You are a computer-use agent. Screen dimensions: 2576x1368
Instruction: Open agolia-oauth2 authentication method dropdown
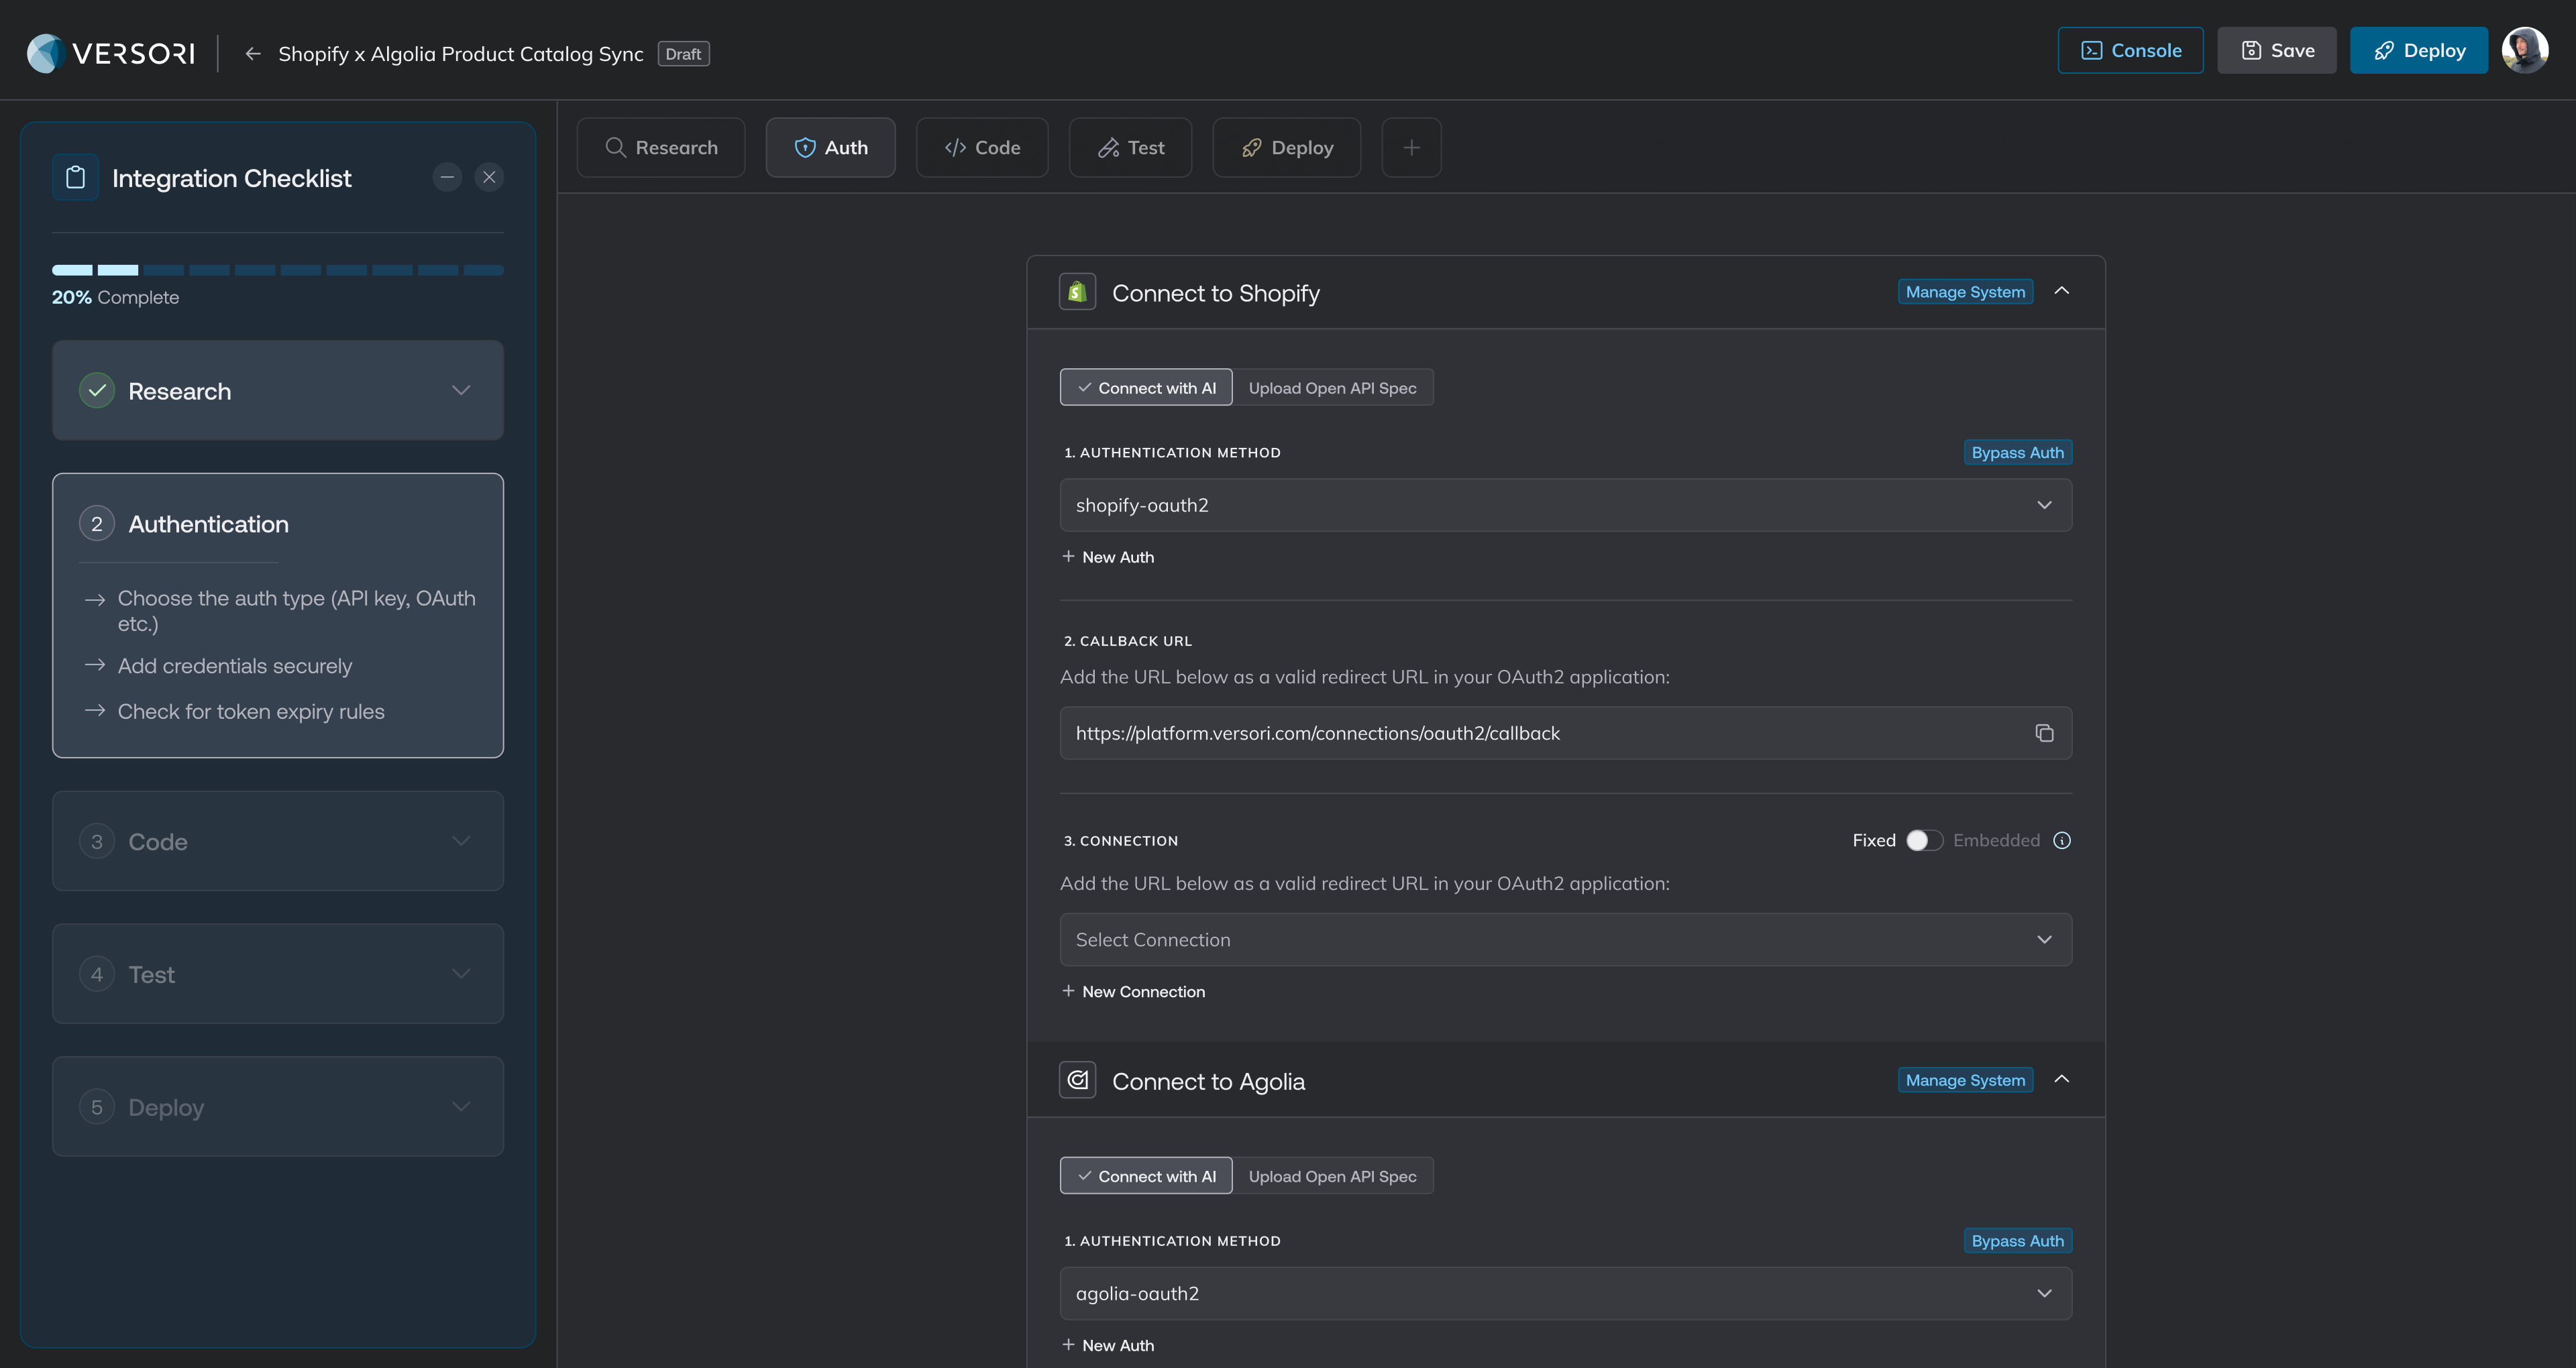pos(1565,1293)
